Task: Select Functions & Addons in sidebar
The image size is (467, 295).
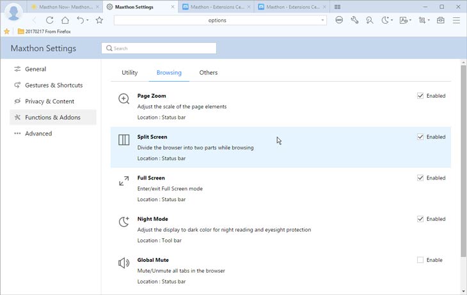Action: [53, 117]
